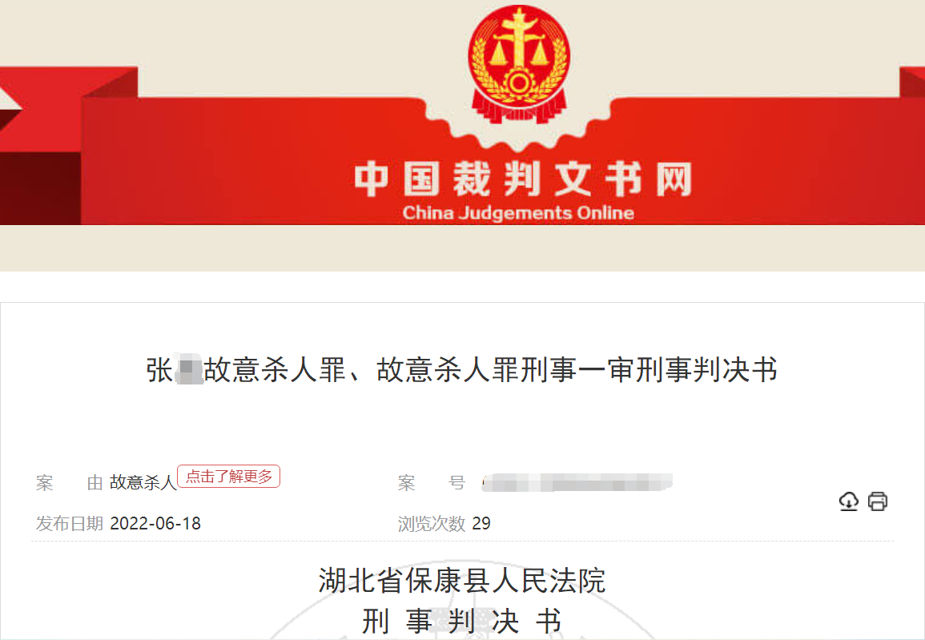This screenshot has height=640, width=925.
Task: Click the view count number 29
Action: 481,523
